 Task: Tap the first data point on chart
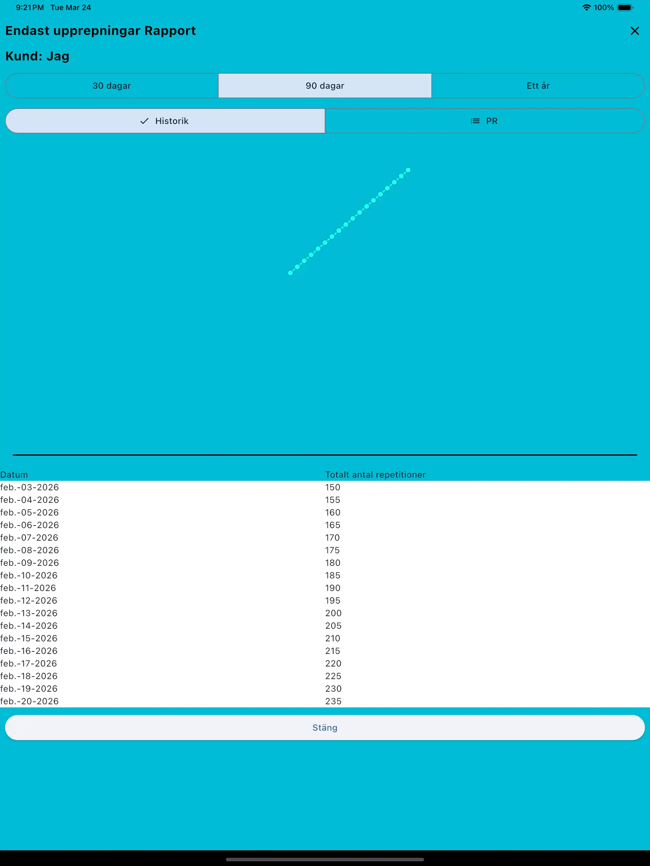(290, 273)
